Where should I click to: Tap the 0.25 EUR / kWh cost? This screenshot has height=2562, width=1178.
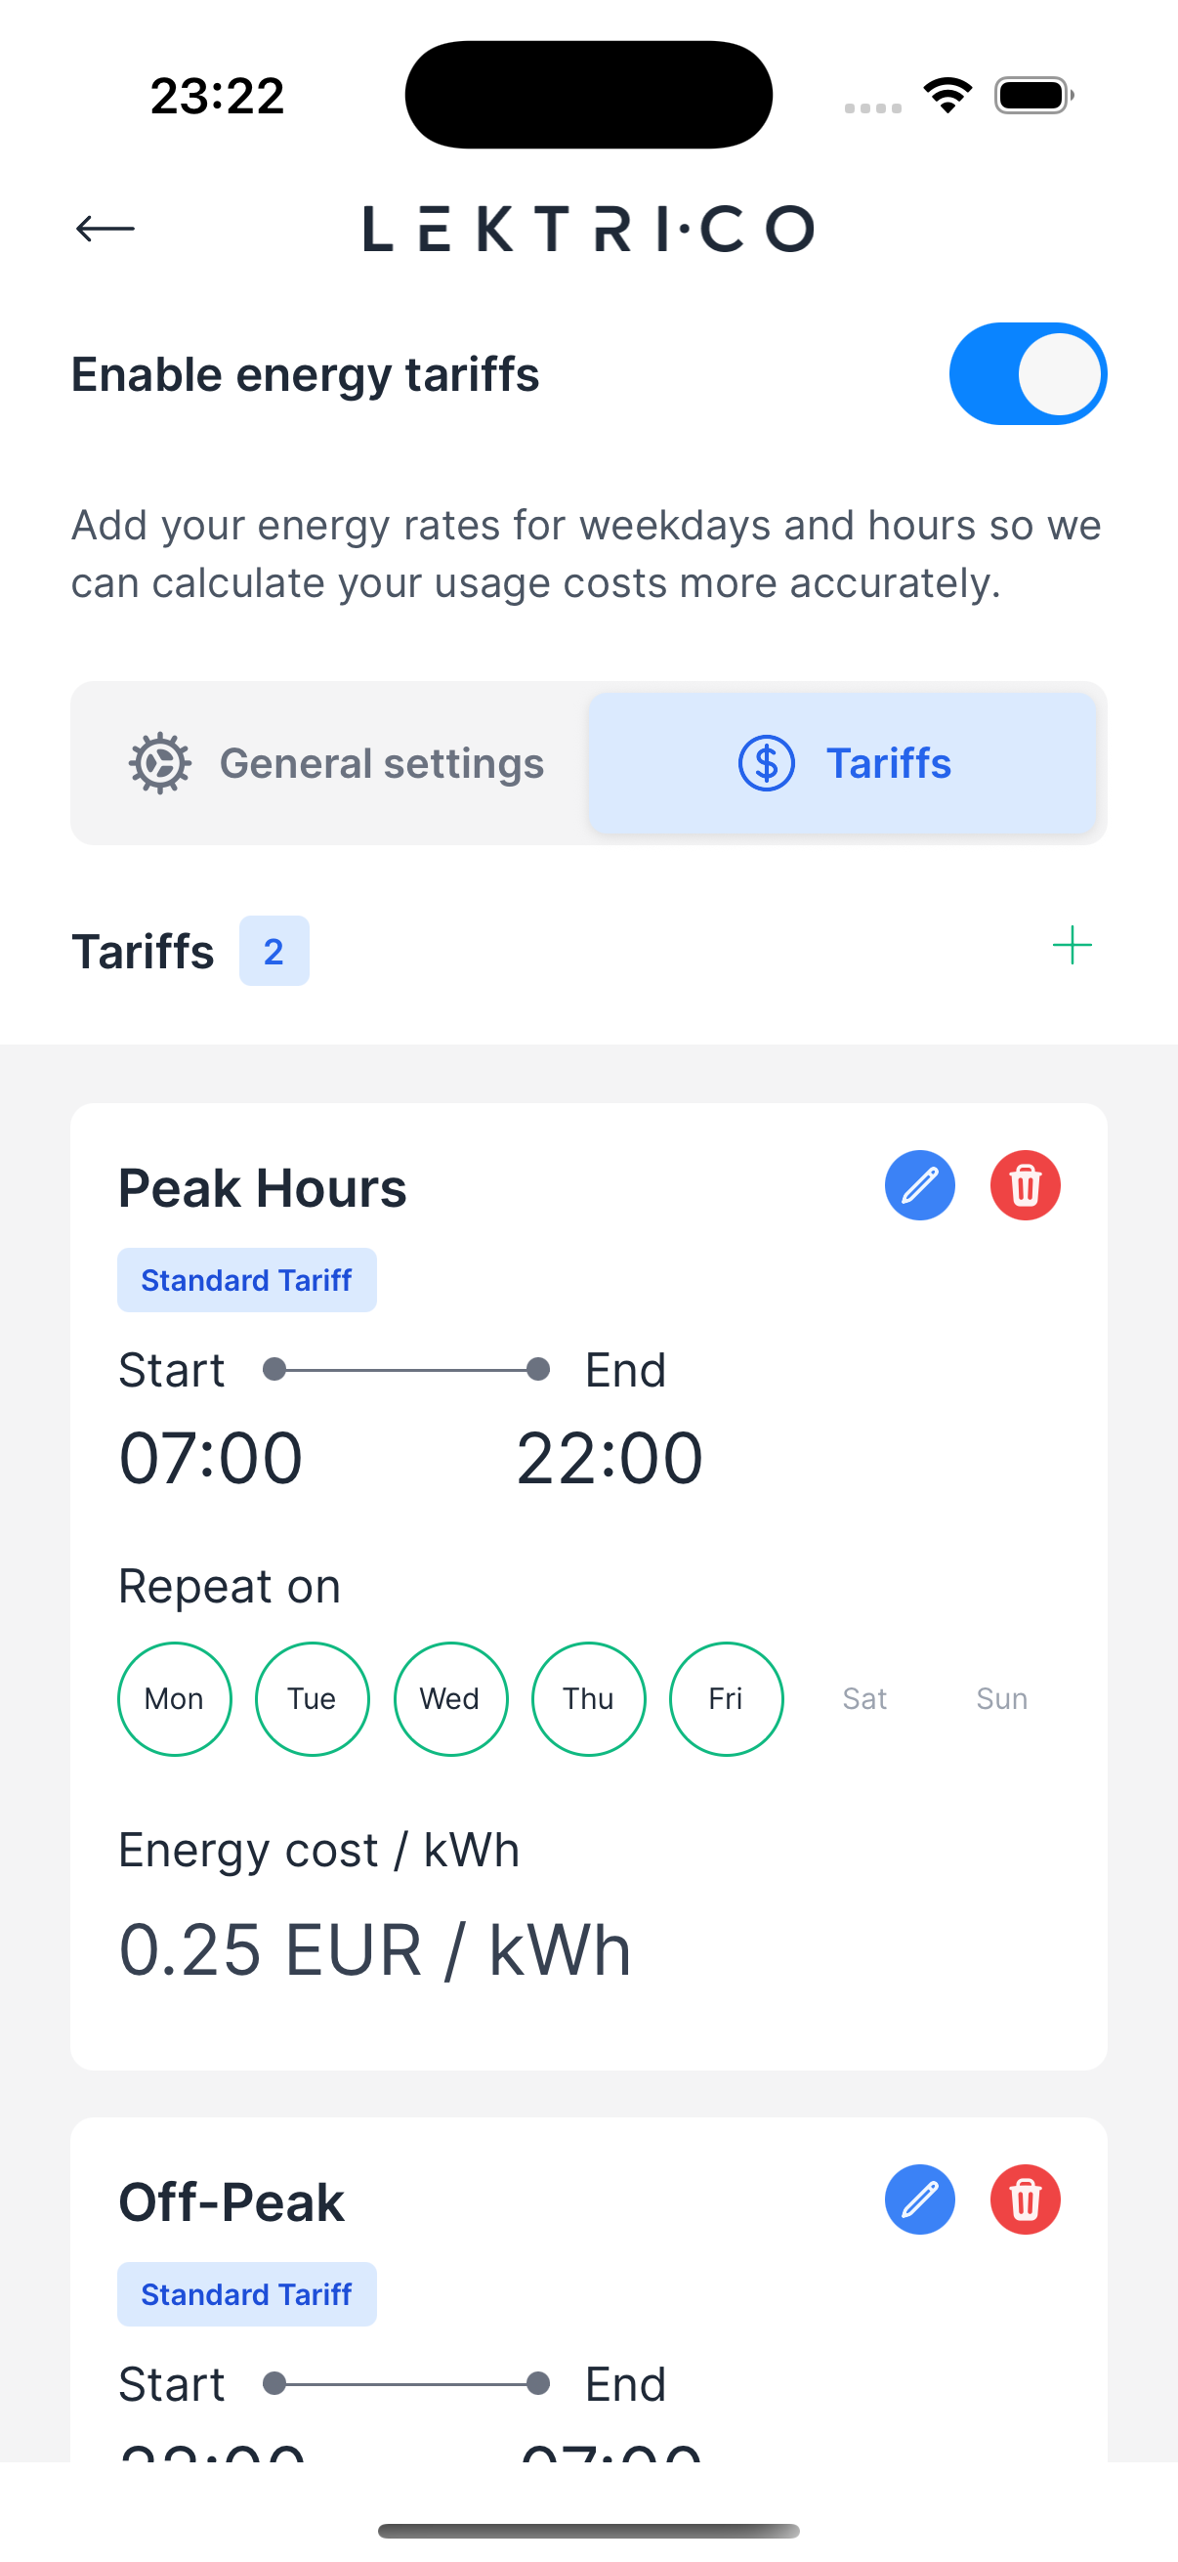[x=375, y=1949]
